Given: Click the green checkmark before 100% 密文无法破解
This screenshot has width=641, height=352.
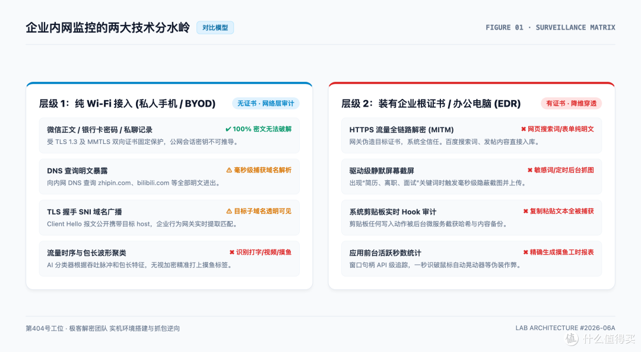Looking at the screenshot, I should 228,129.
